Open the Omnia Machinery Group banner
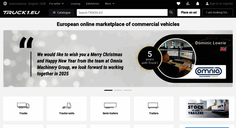Screen dimensions: 236x128 [x=118, y=59]
